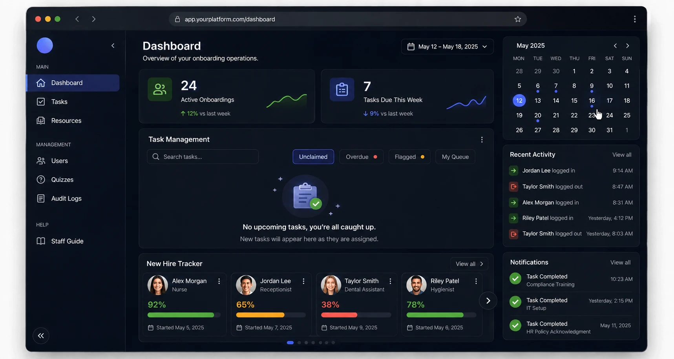Viewport: 674px width, 359px height.
Task: Open Taylor Smith card options menu
Action: pyautogui.click(x=390, y=281)
